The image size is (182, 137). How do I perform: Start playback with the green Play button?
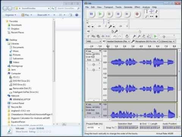[x=100, y=14]
